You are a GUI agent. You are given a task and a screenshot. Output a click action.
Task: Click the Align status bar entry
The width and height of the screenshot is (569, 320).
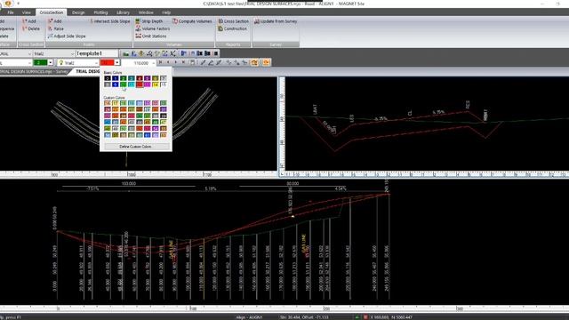point(249,317)
